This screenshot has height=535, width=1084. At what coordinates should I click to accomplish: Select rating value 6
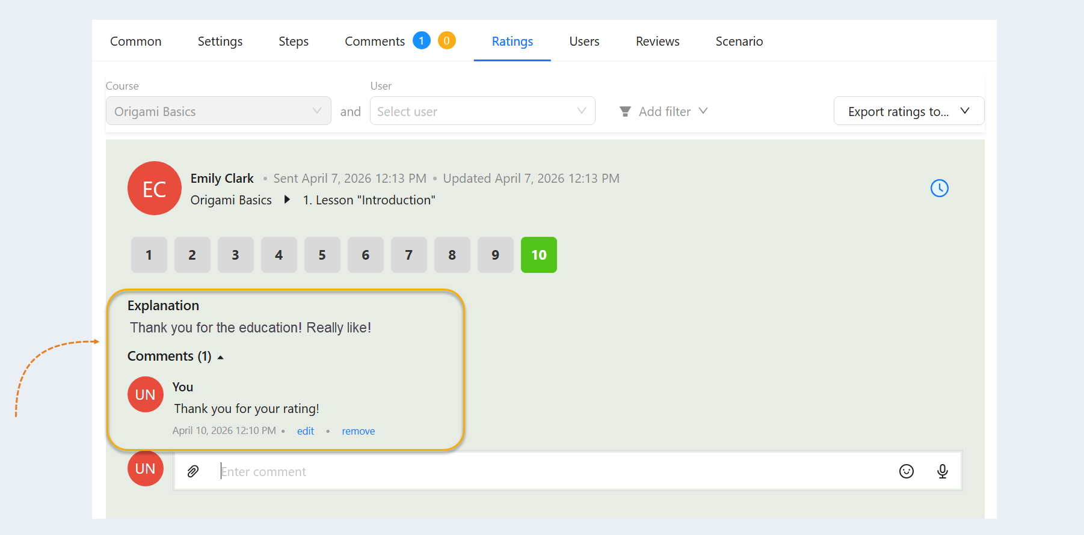pyautogui.click(x=366, y=255)
